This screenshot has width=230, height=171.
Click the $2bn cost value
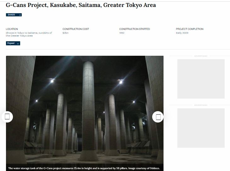[66, 33]
